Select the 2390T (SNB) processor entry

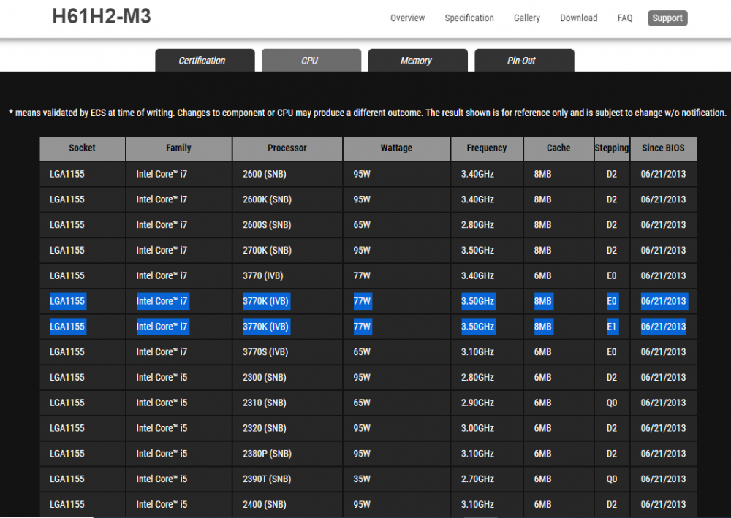tap(267, 479)
